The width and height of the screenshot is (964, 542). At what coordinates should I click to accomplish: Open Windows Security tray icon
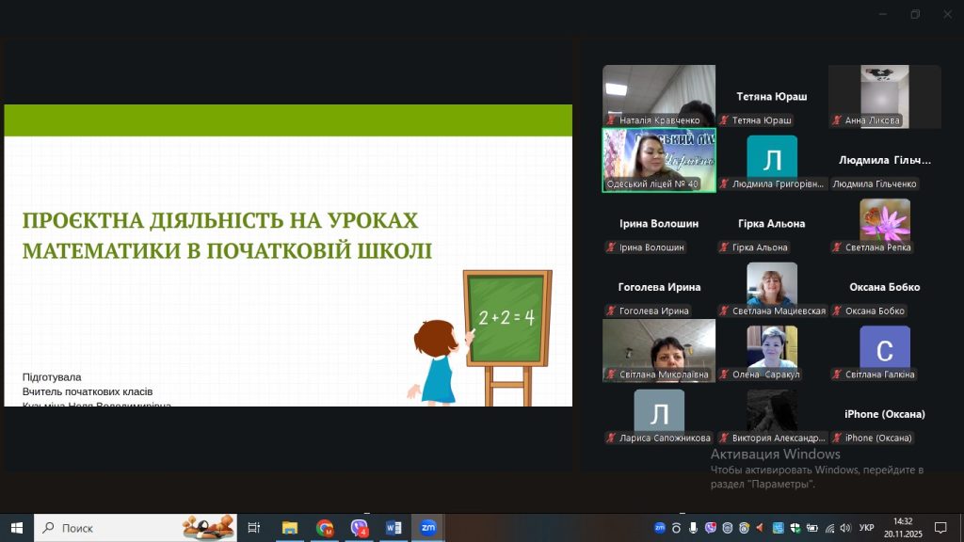pos(795,528)
